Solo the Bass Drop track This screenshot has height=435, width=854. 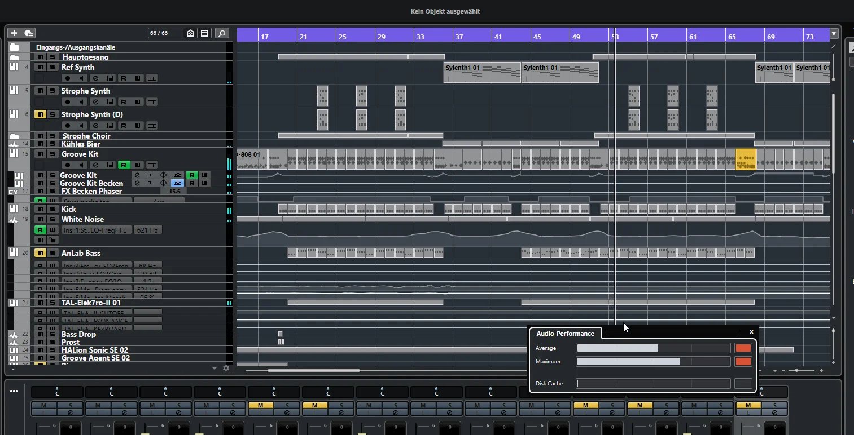(x=52, y=334)
